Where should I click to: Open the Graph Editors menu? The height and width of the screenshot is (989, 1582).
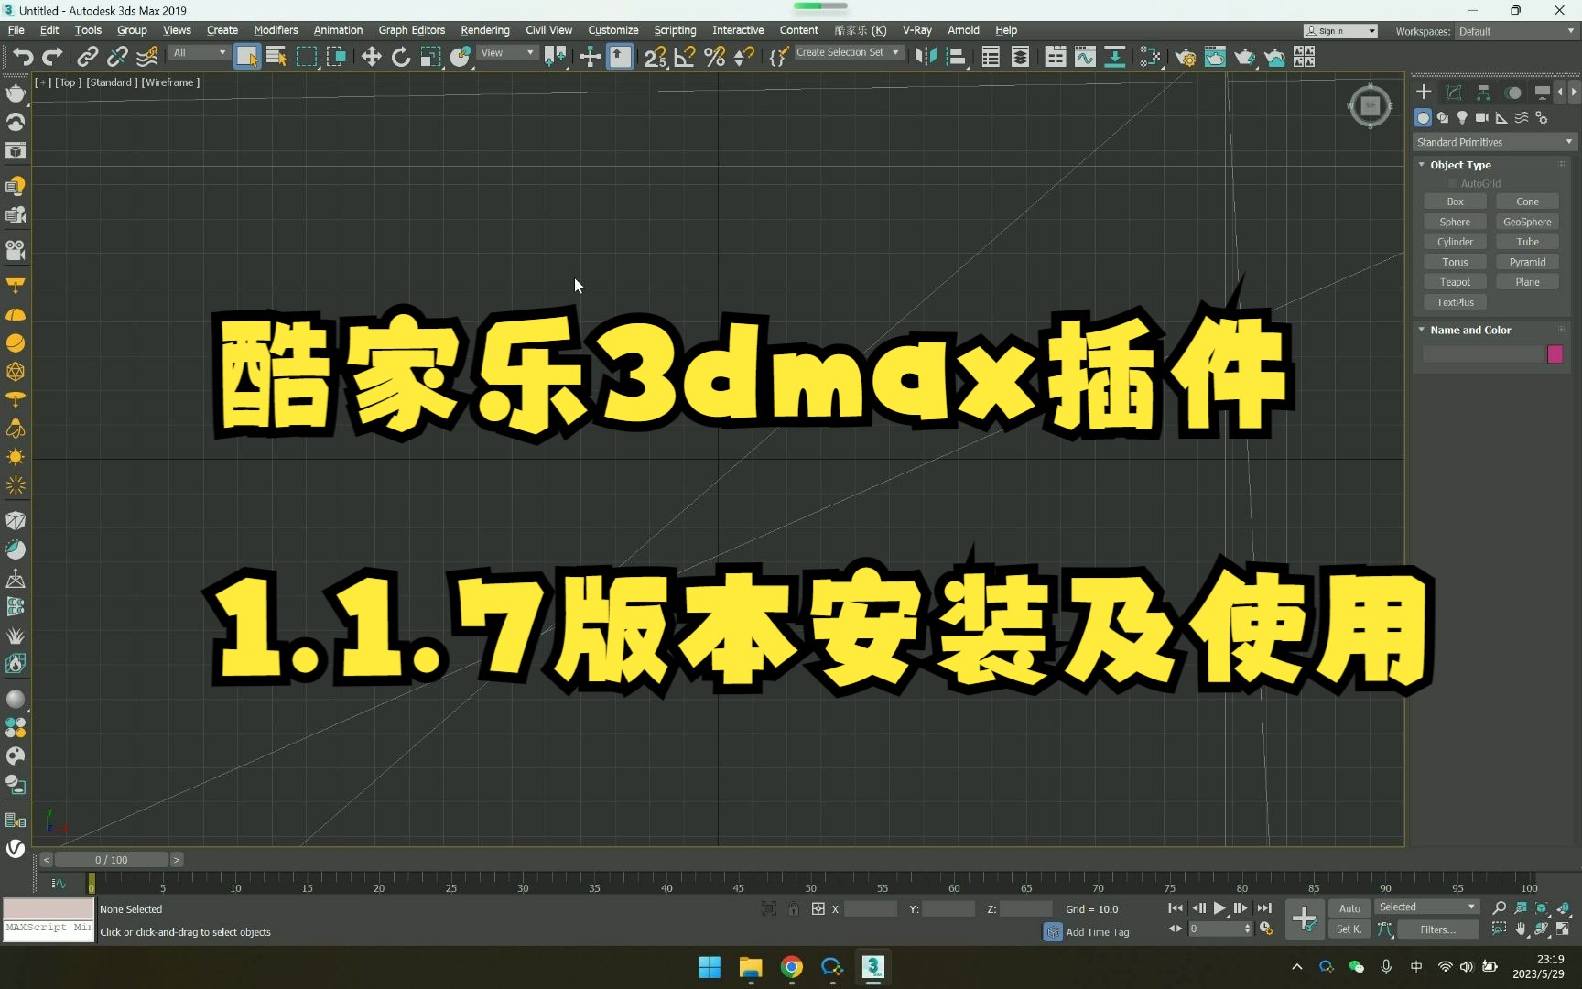click(x=412, y=30)
